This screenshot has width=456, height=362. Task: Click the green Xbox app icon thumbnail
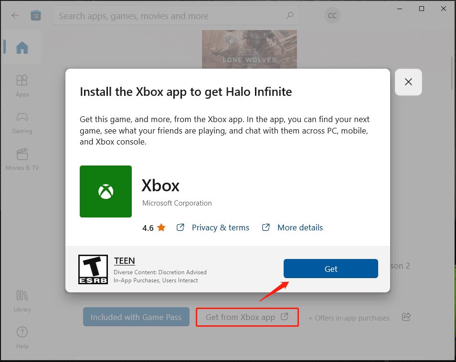tap(106, 191)
